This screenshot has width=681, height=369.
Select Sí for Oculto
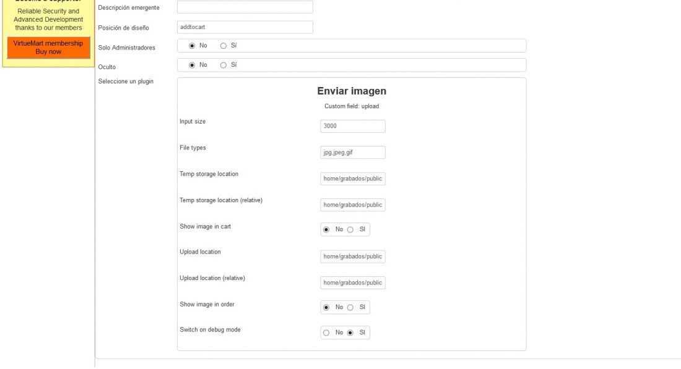223,65
